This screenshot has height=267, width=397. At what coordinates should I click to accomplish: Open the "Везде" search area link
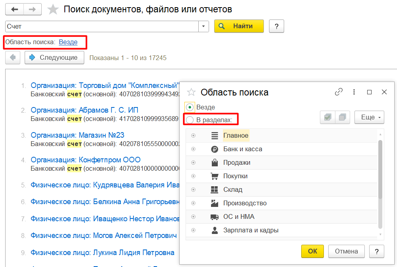click(68, 42)
